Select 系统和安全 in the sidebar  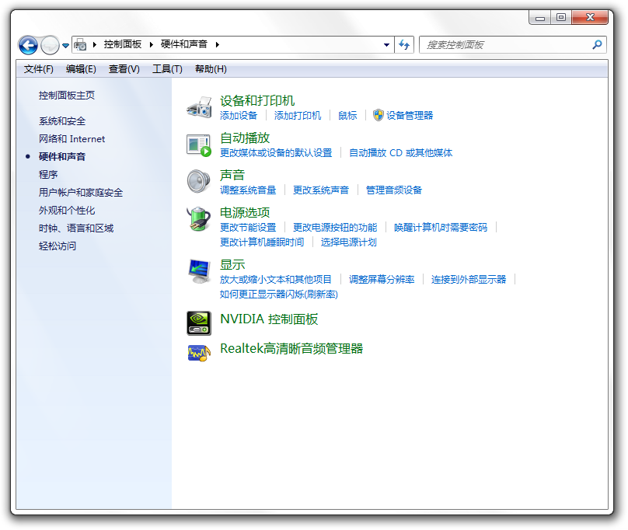62,121
